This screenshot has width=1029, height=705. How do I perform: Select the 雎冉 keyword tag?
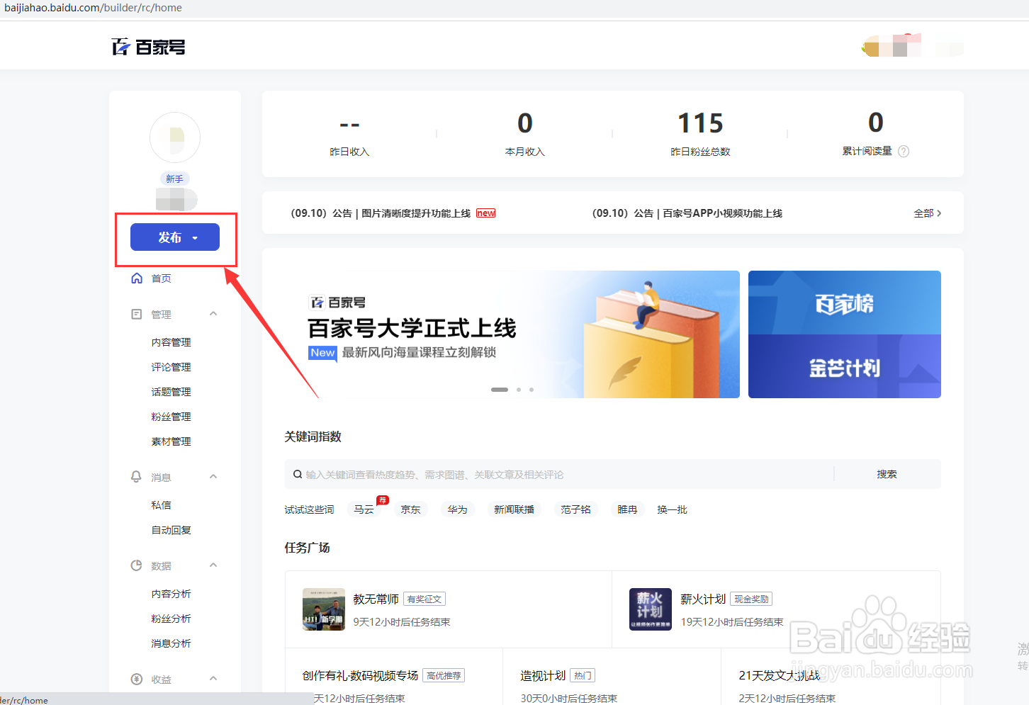[628, 509]
